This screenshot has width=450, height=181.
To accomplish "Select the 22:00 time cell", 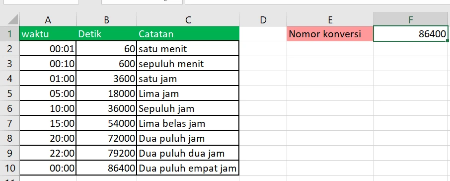I will pyautogui.click(x=48, y=153).
